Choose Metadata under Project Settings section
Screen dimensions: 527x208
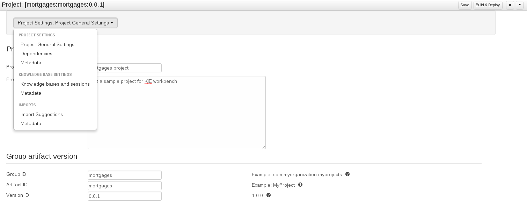pos(31,63)
